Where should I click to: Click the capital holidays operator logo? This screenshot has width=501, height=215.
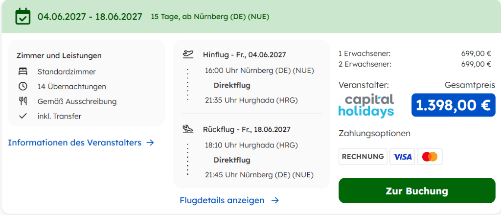366,106
